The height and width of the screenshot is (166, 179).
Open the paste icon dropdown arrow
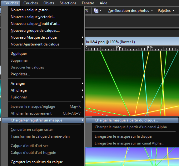(101, 11)
